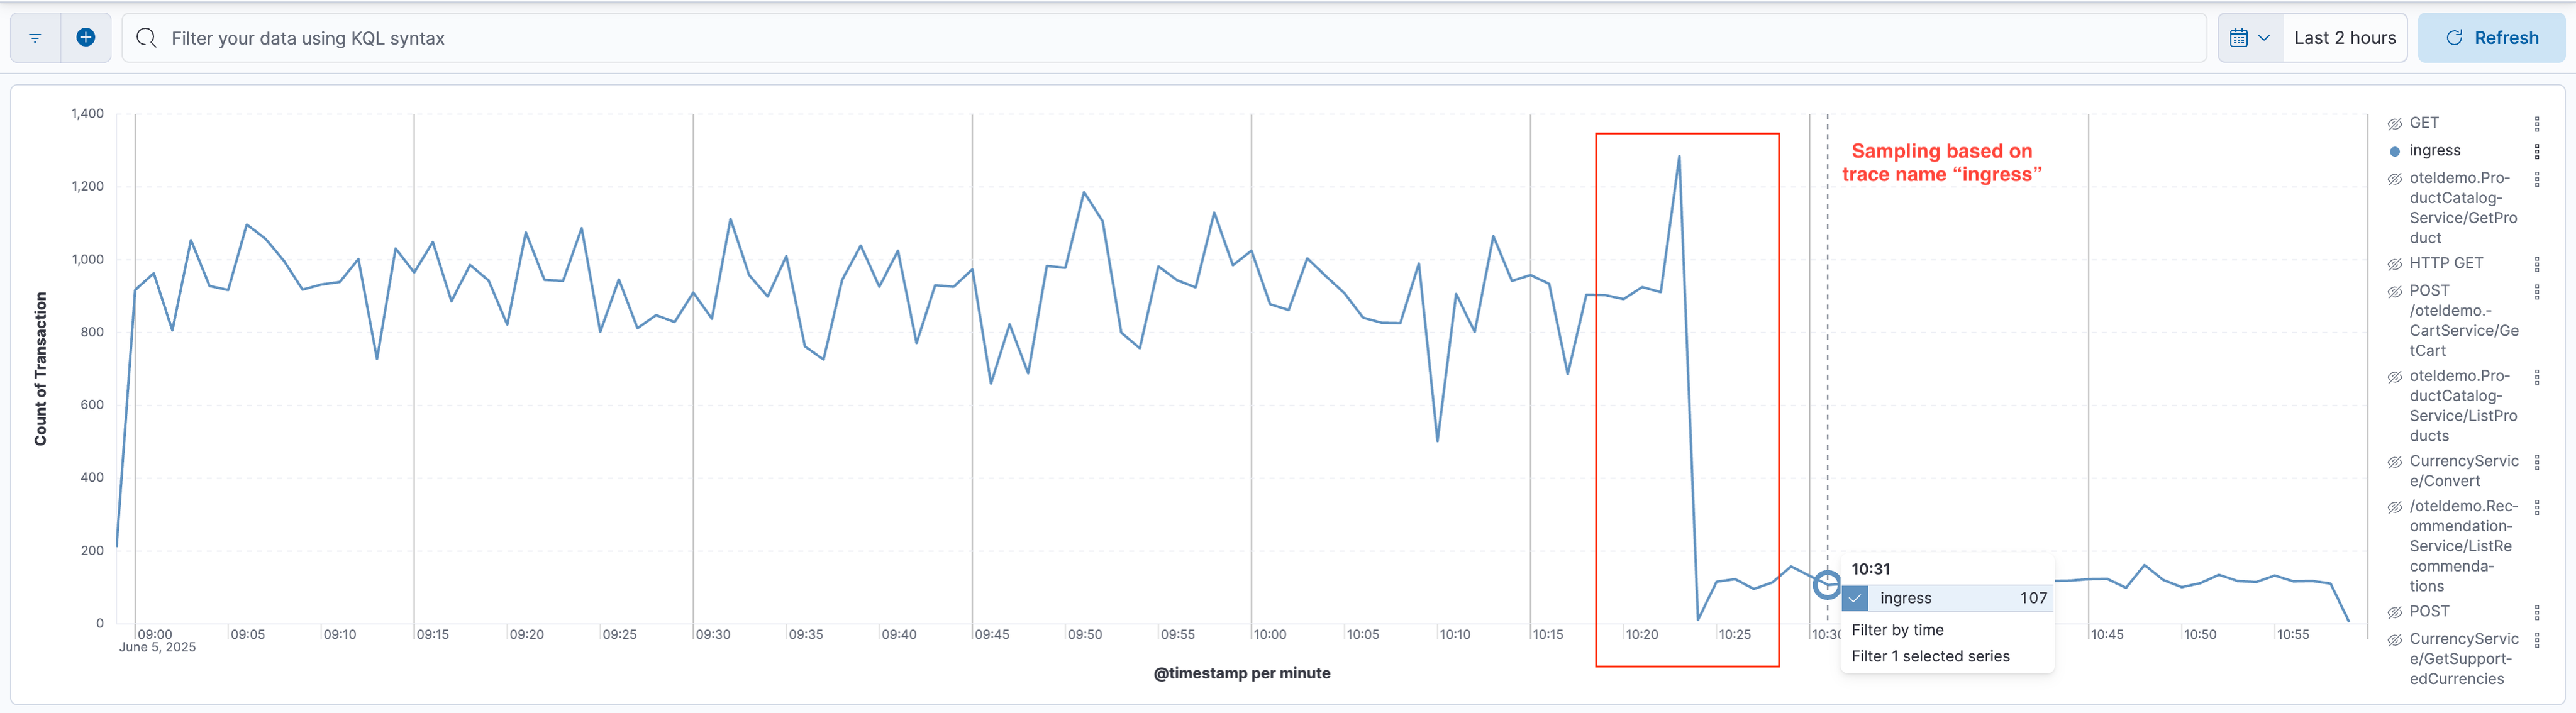This screenshot has width=2576, height=713.
Task: Open options dots for CurrencyService/Convert legend
Action: (2537, 462)
